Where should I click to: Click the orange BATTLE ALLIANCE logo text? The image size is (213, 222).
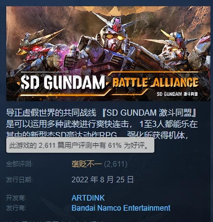pyautogui.click(x=155, y=82)
